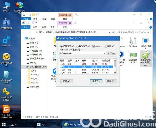Launch CGI备份还原 from the desktop

pyautogui.click(x=6, y=24)
